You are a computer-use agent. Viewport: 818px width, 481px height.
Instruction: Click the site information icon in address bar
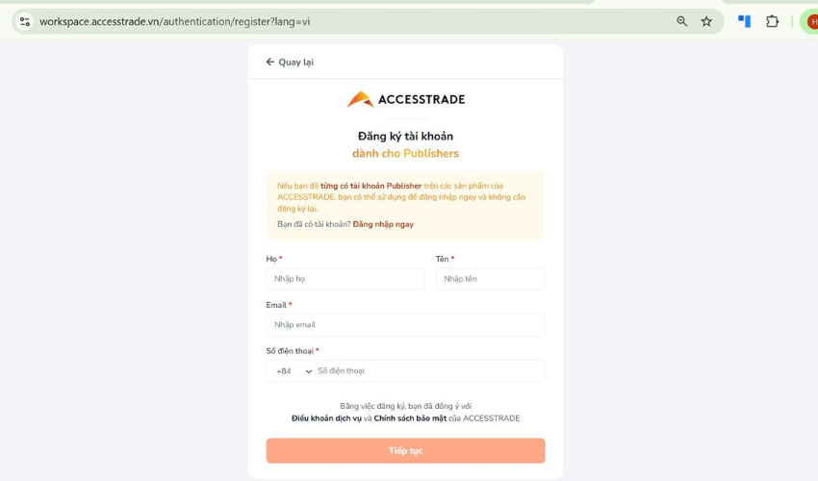pos(25,21)
